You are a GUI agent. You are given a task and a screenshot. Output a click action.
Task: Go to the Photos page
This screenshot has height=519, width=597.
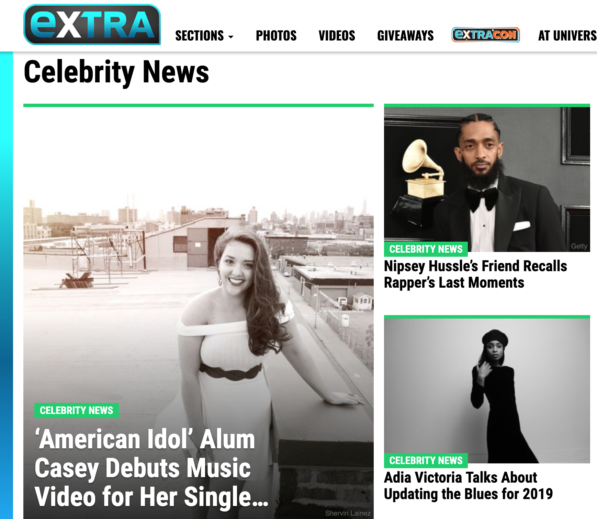coord(276,36)
